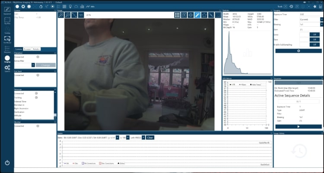The image size is (324, 173).
Task: Zoom in on the image preview
Action: coord(61,15)
